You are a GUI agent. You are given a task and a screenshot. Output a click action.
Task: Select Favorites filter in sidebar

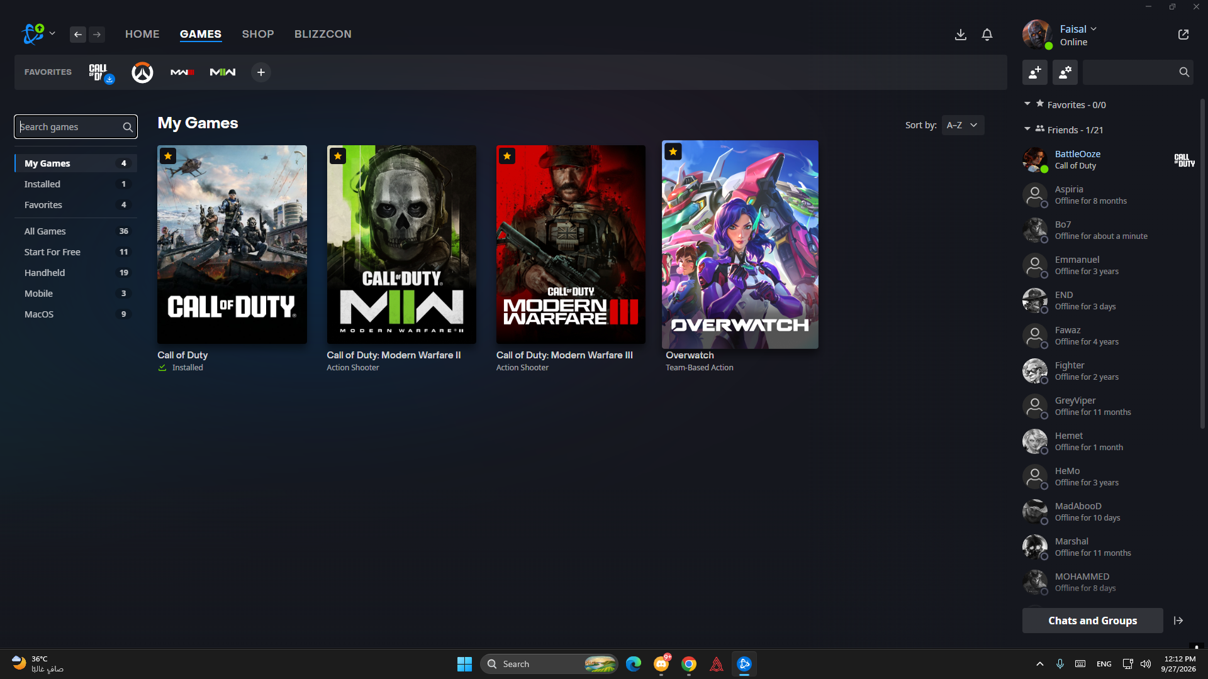[75, 205]
